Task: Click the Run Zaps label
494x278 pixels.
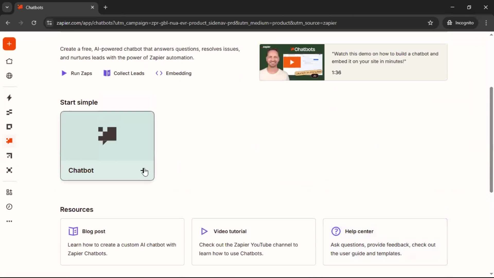Action: click(81, 73)
